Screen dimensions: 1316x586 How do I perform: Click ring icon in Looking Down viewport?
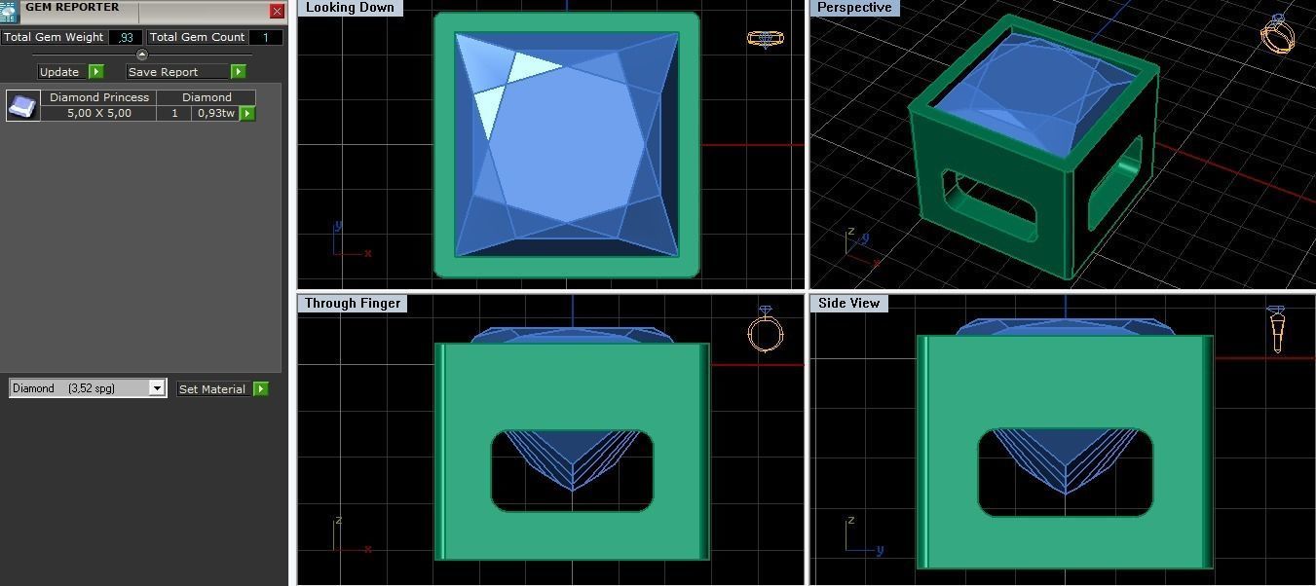pyautogui.click(x=766, y=38)
